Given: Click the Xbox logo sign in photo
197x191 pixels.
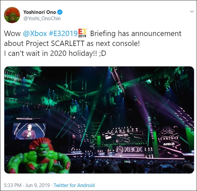Looking at the screenshot, I should (129, 149).
